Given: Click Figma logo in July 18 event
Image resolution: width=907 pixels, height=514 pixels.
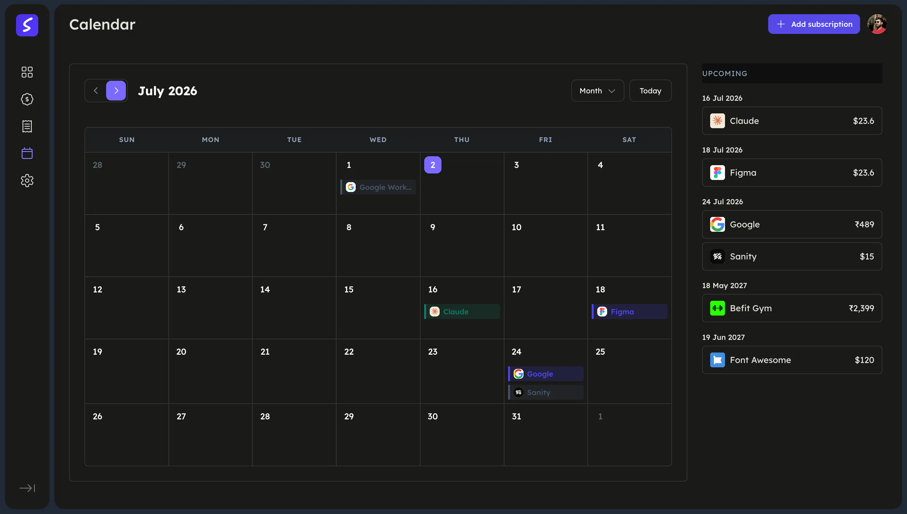Looking at the screenshot, I should click(x=602, y=312).
